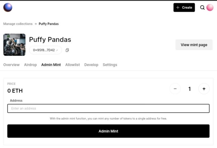Switch to the Airdrop tab
This screenshot has height=148, width=217.
click(x=30, y=65)
